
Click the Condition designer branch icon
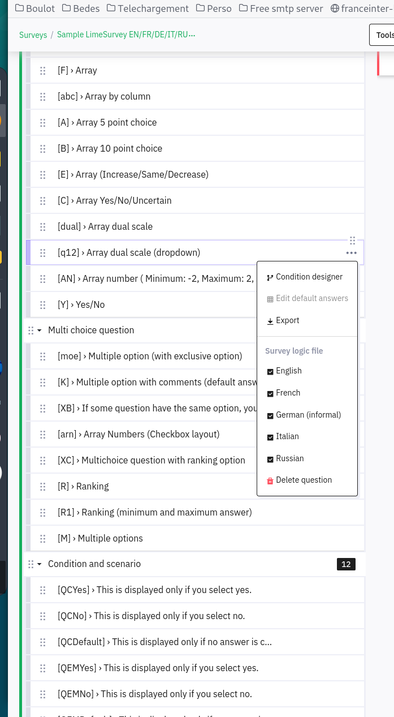tap(270, 277)
